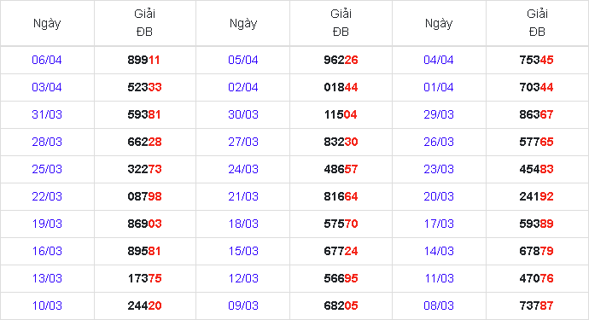
Task: Click the 29/03 date link
Action: point(439,114)
